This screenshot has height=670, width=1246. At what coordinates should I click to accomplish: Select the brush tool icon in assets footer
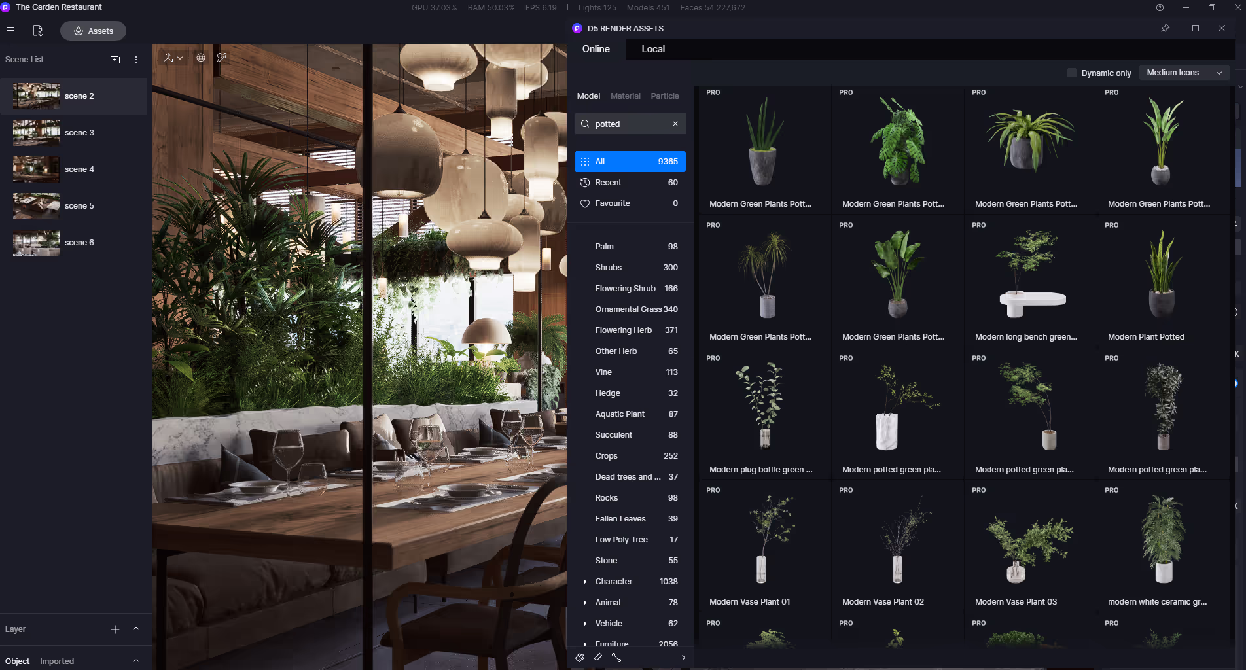580,658
